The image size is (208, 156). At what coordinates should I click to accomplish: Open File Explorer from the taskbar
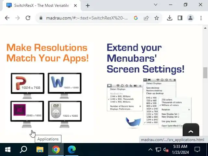point(40,149)
